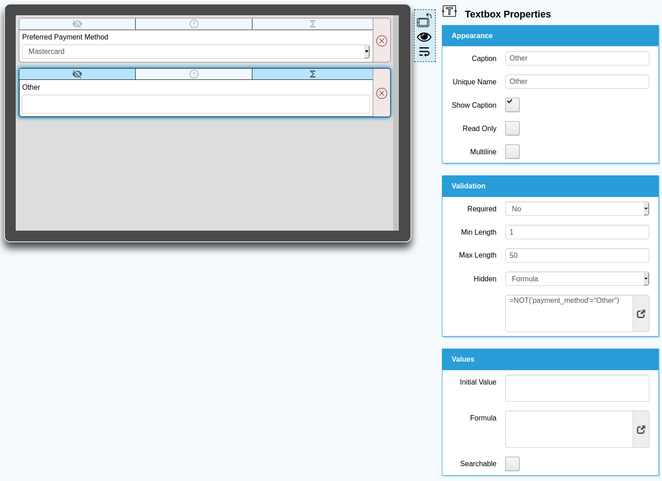The height and width of the screenshot is (481, 662).
Task: Click the form preview vertical scrollbar
Action: [396, 123]
